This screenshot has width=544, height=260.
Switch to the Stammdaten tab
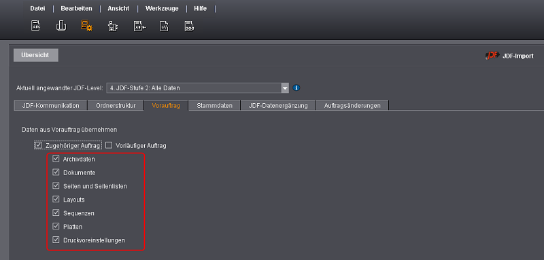(214, 106)
